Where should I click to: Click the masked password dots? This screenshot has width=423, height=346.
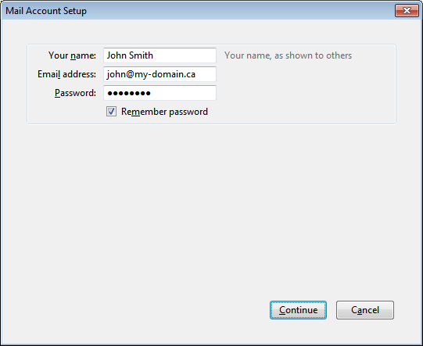coord(129,93)
